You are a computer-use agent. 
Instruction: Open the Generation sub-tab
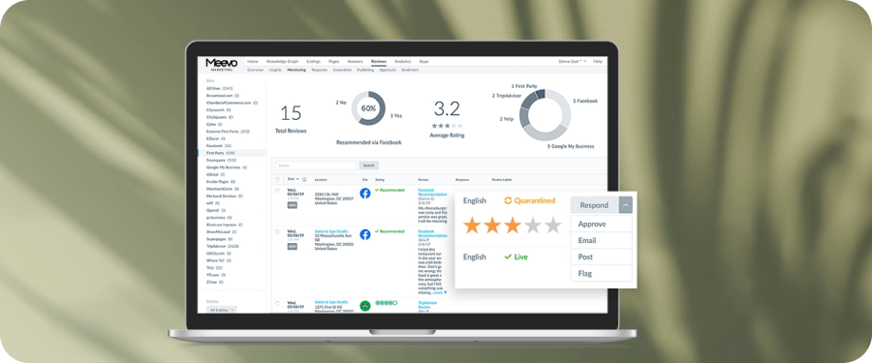tap(342, 70)
